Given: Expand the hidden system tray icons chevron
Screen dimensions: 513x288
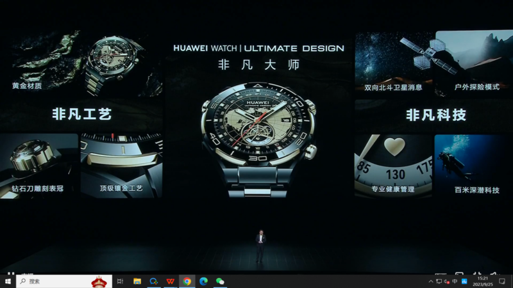Looking at the screenshot, I should (431, 281).
